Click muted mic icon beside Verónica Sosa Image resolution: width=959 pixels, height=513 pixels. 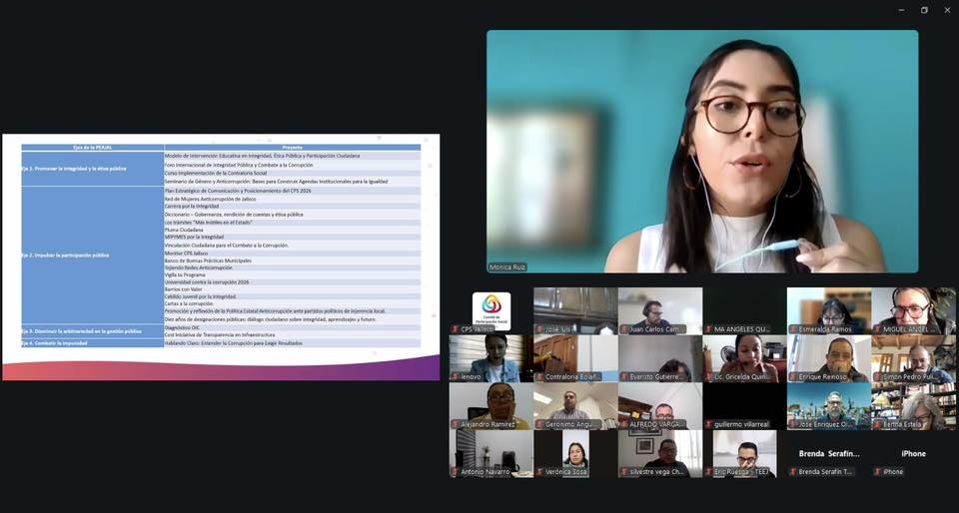click(540, 472)
